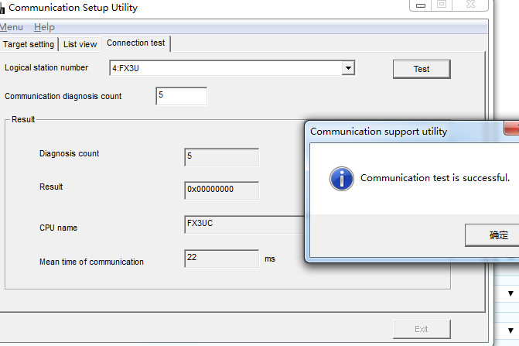Click the application icon in the title bar
This screenshot has width=519, height=346.
tap(2, 8)
